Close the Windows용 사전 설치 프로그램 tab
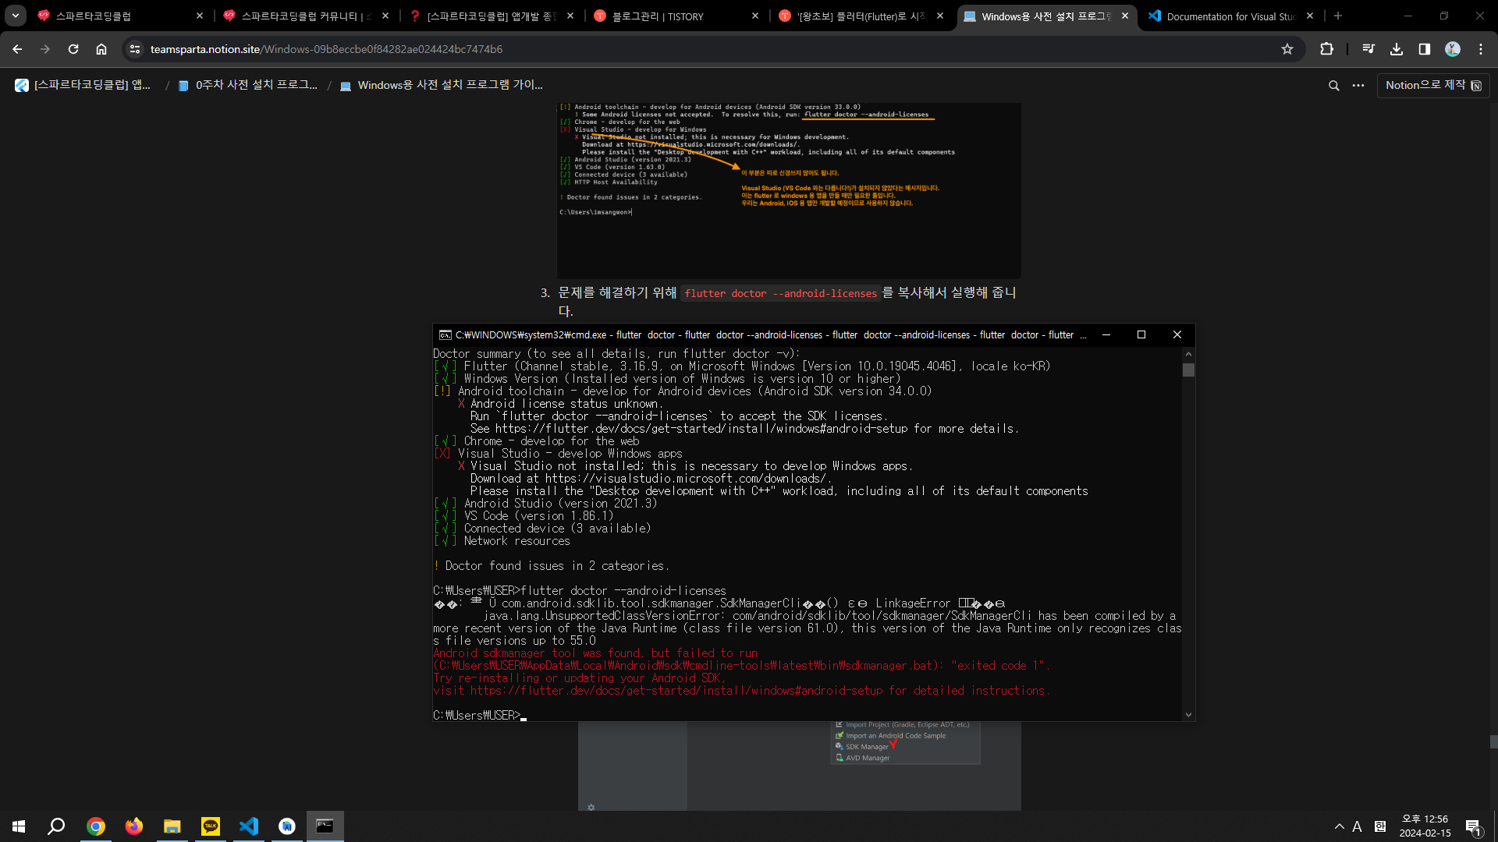 (1124, 16)
